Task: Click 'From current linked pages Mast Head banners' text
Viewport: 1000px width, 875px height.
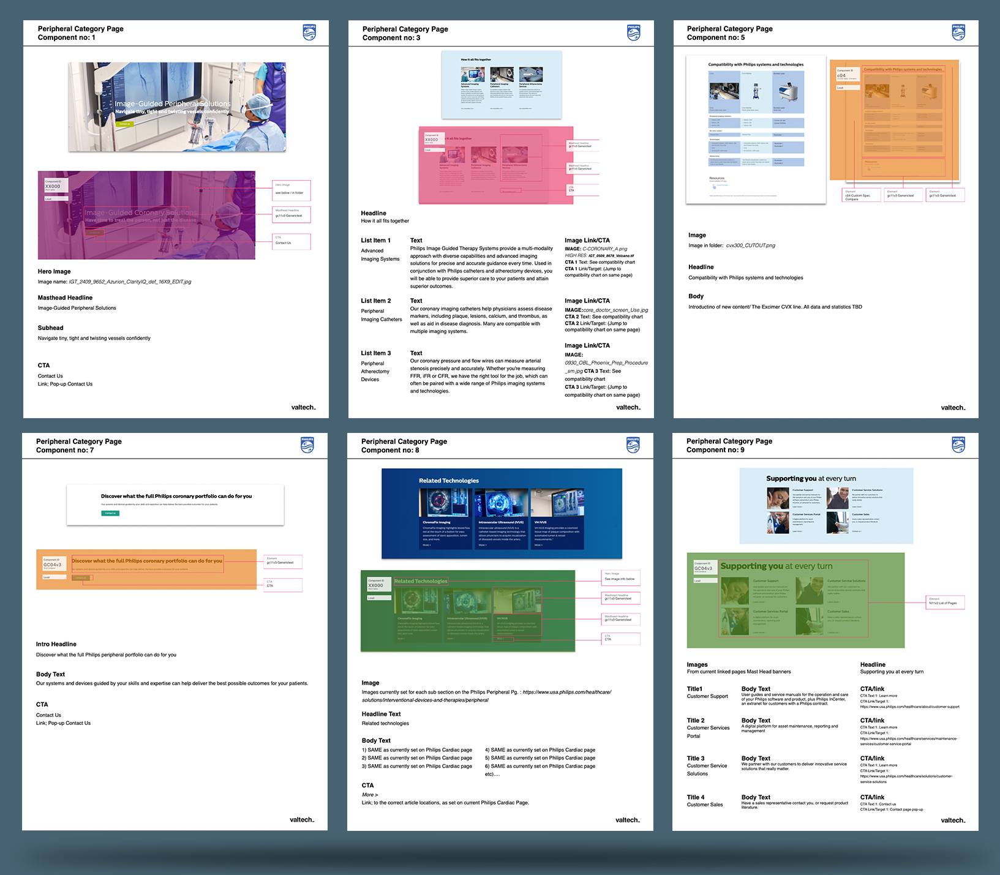Action: [739, 672]
